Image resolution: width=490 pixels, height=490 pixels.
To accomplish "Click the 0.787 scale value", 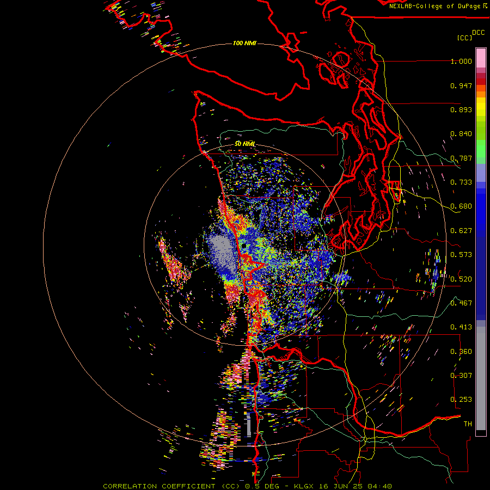I will [461, 158].
